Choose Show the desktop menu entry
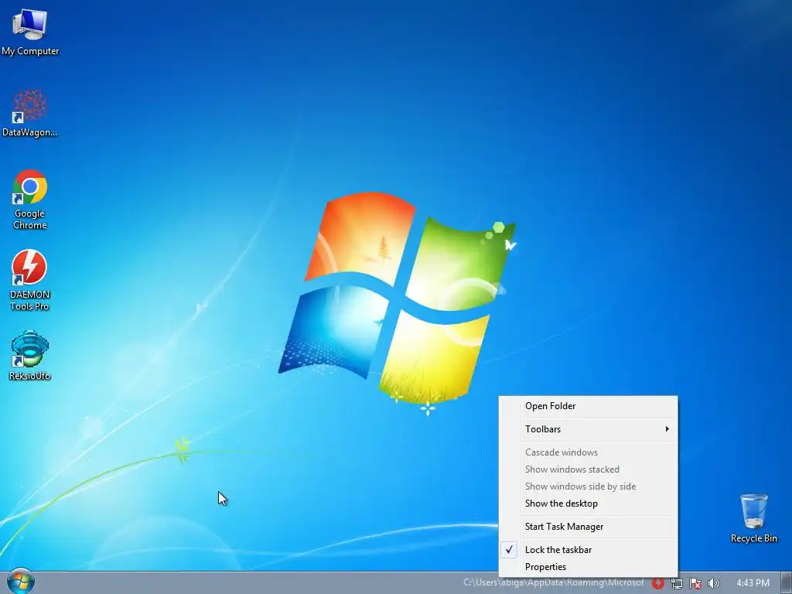Screen dimensions: 792x594 (x=589, y=504)
